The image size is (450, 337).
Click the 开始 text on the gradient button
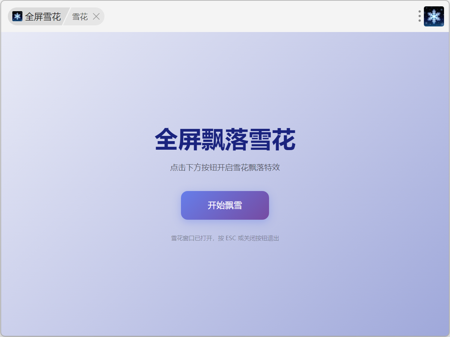pyautogui.click(x=216, y=205)
